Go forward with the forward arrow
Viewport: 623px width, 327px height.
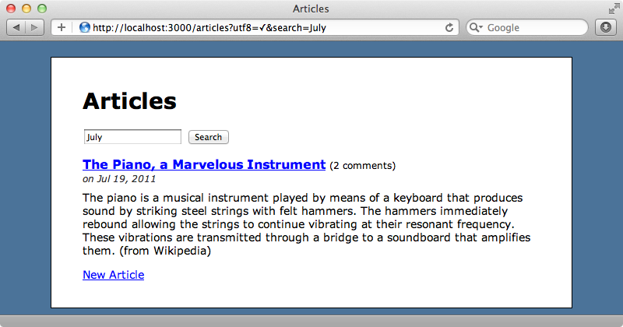click(x=34, y=27)
